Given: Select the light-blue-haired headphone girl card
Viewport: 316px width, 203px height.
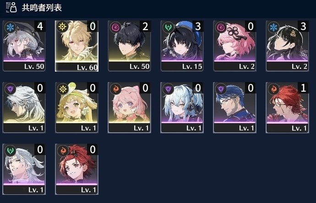Looking at the screenshot, I should click(x=182, y=108).
